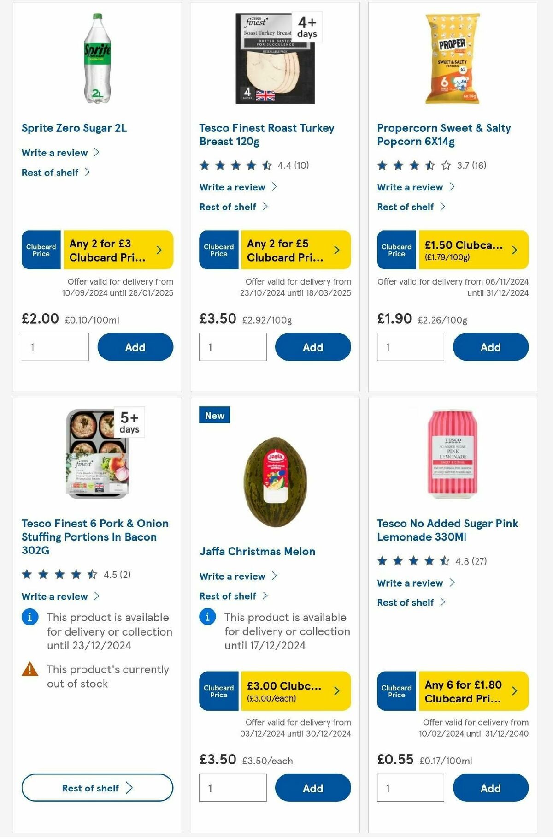The width and height of the screenshot is (553, 839).
Task: Write a review for Propercorn Sweet & Salty Popcorn
Action: [x=409, y=187]
